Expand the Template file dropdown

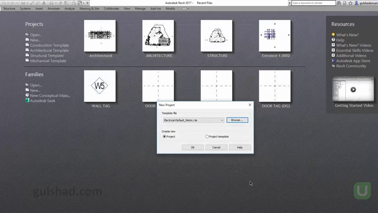[x=222, y=120]
